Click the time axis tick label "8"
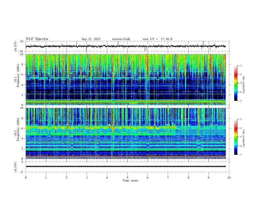Image resolution: width=258 pixels, height=199 pixels. tap(188, 178)
